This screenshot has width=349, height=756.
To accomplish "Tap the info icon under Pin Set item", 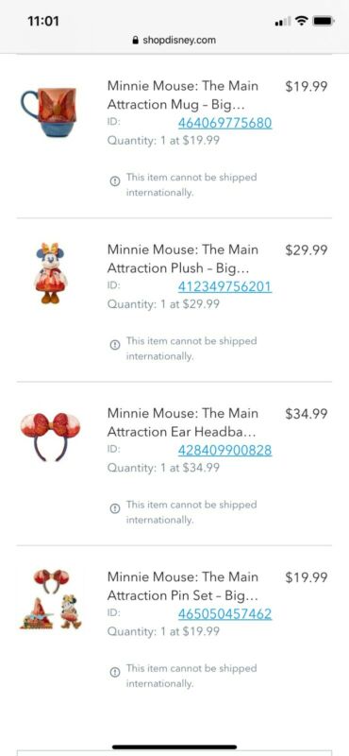I will tap(114, 672).
